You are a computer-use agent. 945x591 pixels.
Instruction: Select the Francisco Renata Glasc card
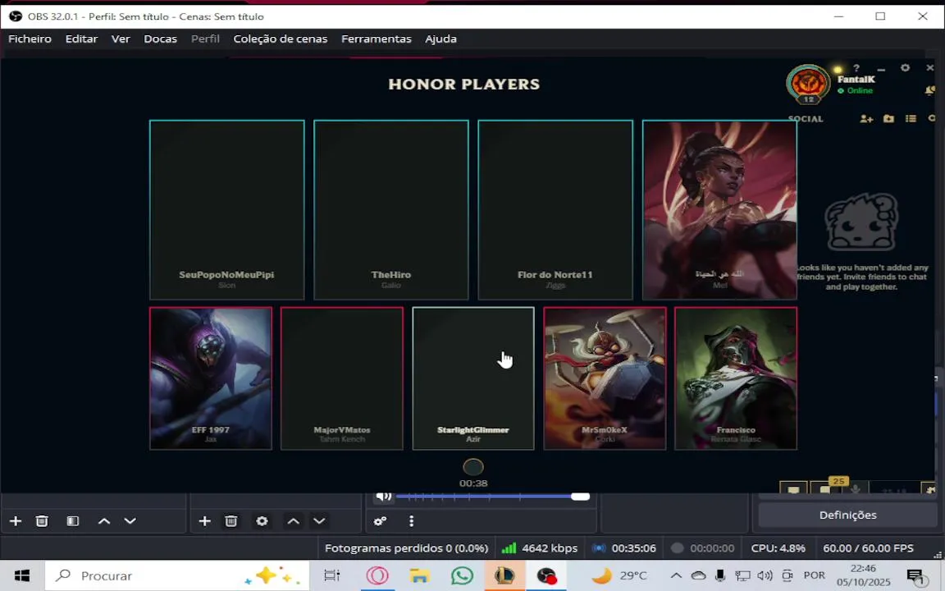(736, 378)
